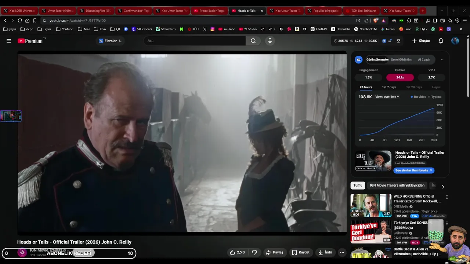Open the Brave wallet icon

442,21
